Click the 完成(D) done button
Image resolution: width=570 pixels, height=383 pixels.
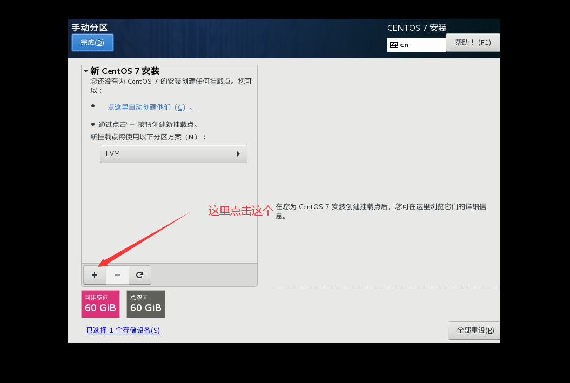(92, 43)
